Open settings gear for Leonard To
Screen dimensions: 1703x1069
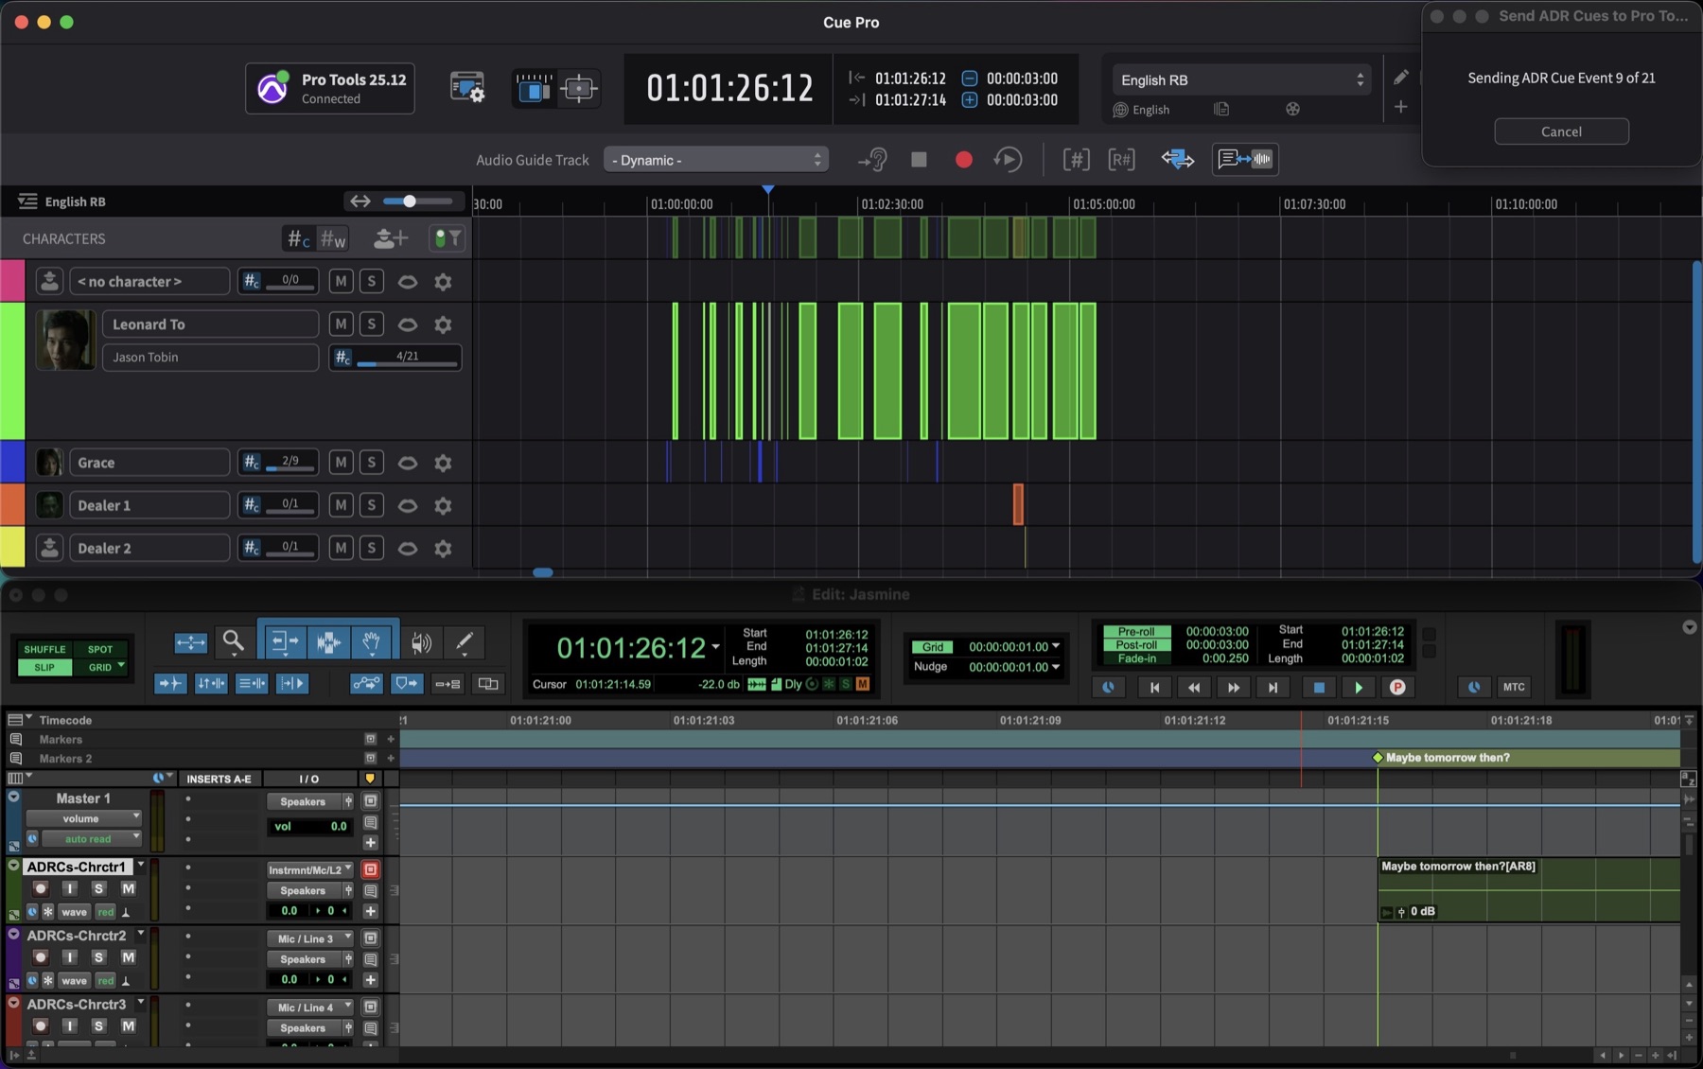click(443, 324)
